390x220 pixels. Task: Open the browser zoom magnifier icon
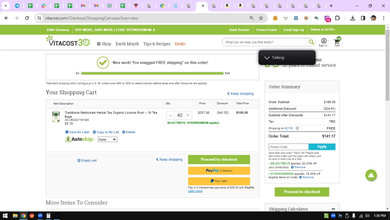point(252,18)
